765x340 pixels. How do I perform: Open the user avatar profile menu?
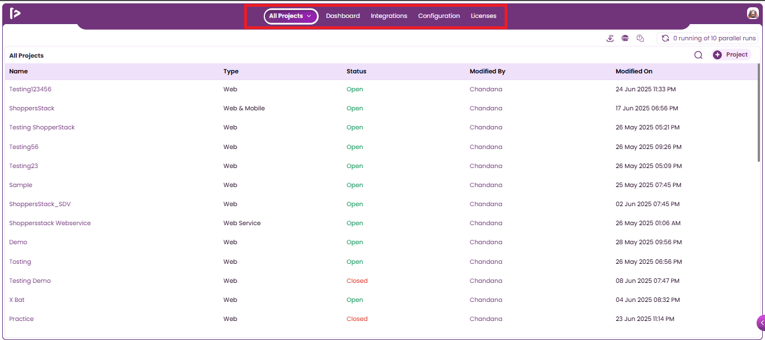[753, 13]
